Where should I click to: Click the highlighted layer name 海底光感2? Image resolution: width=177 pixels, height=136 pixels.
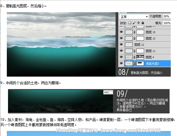pyautogui.click(x=152, y=64)
